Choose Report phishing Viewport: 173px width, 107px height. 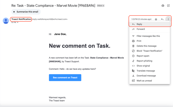150,61
